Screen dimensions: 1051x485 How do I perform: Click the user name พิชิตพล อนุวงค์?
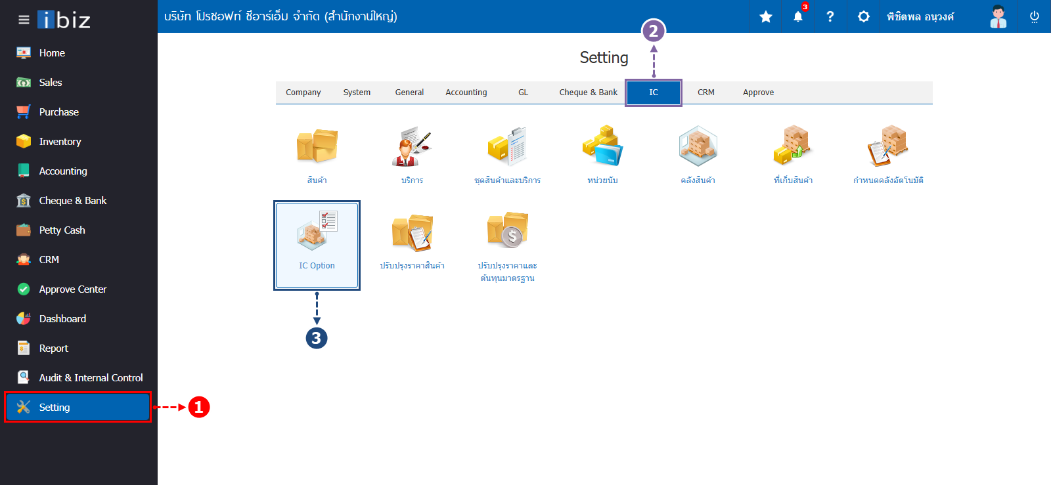[x=920, y=16]
